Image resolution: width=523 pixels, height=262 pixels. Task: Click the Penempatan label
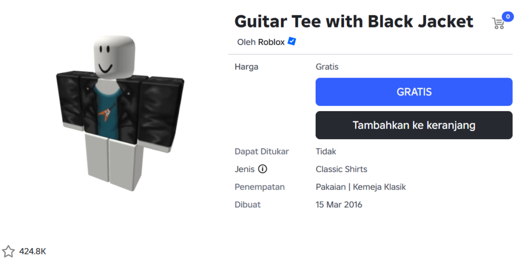259,187
